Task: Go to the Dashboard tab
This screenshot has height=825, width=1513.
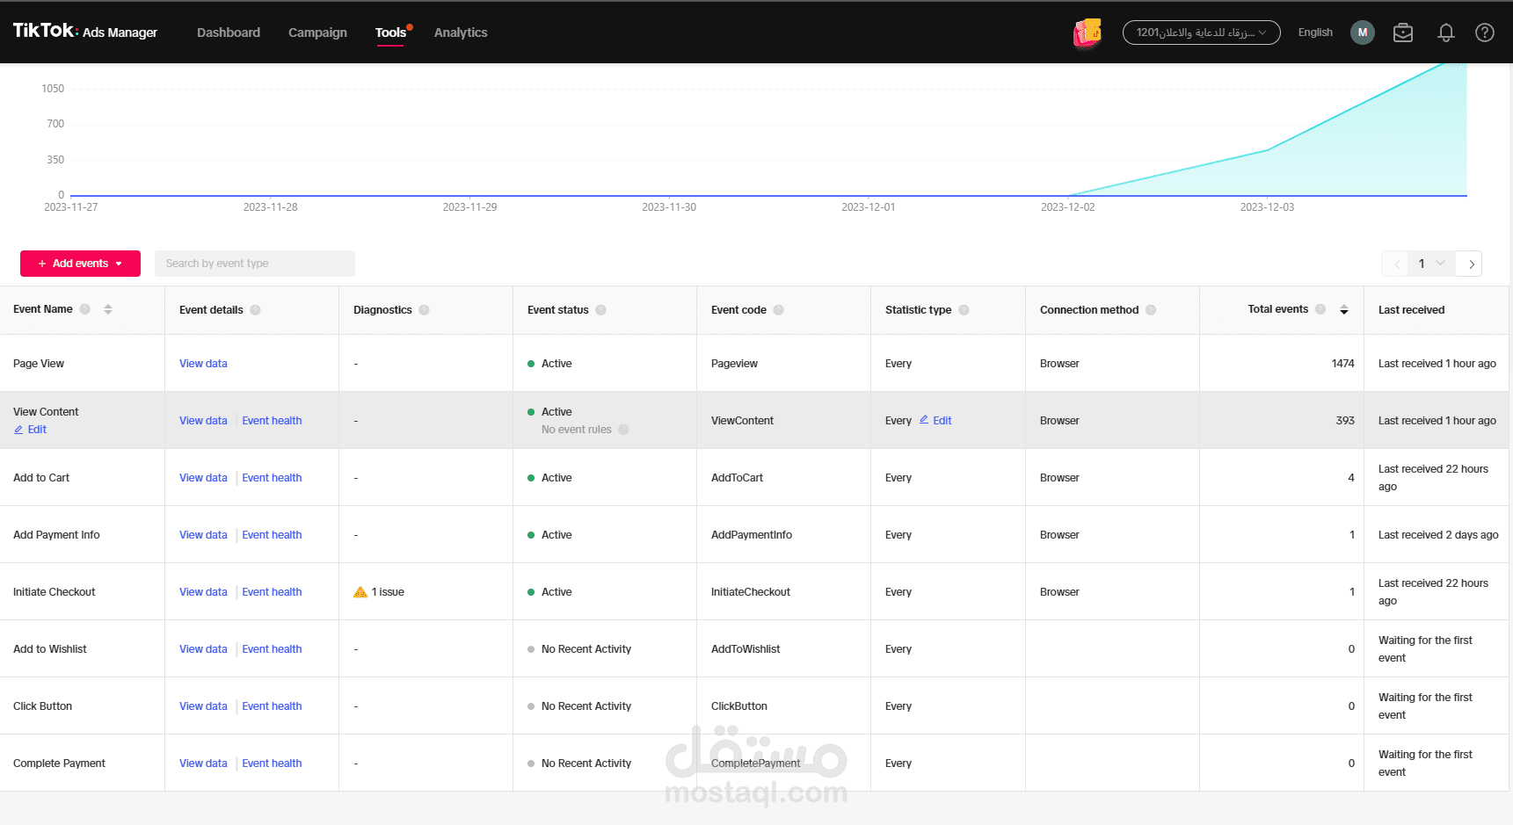Action: click(x=229, y=33)
